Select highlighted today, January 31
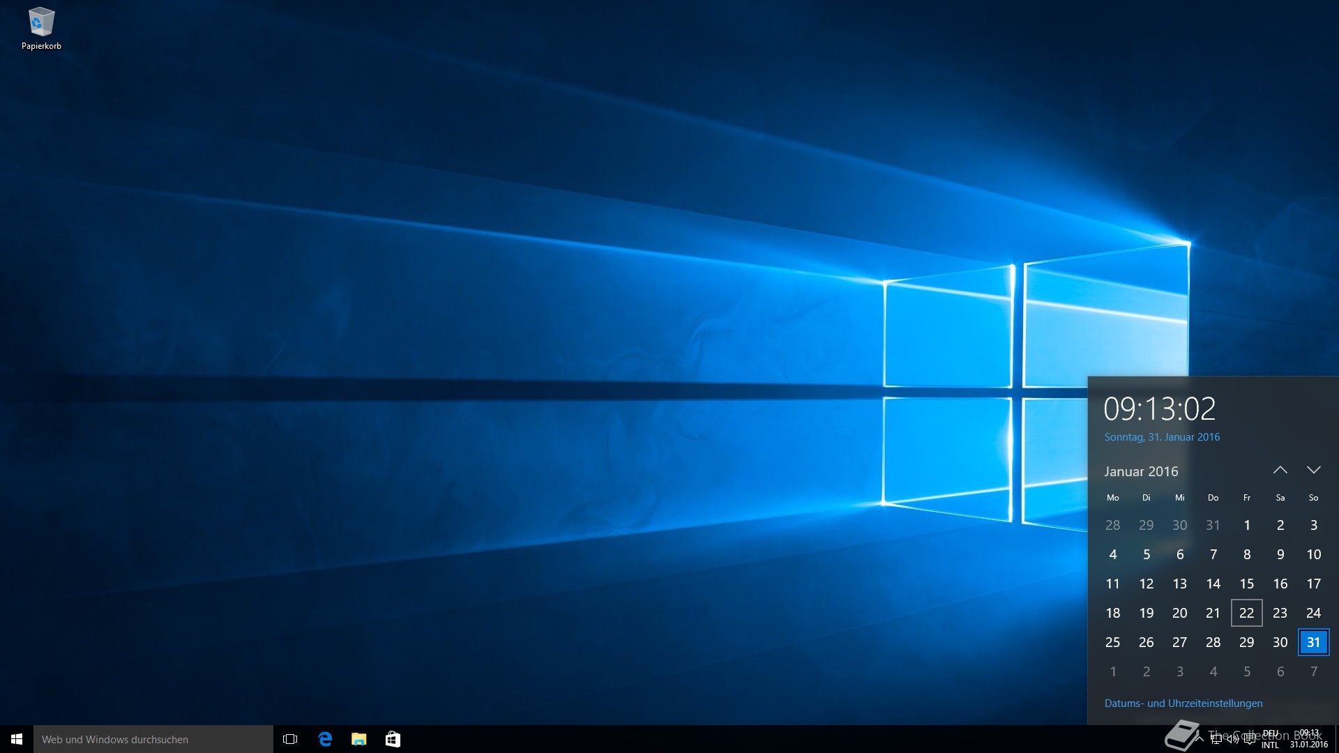Screen dimensions: 1339x753 [x=1314, y=642]
